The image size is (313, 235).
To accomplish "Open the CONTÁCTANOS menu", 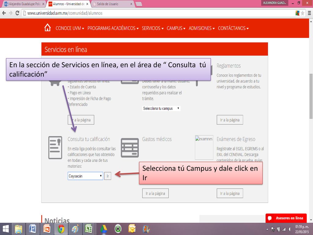I will click(233, 28).
